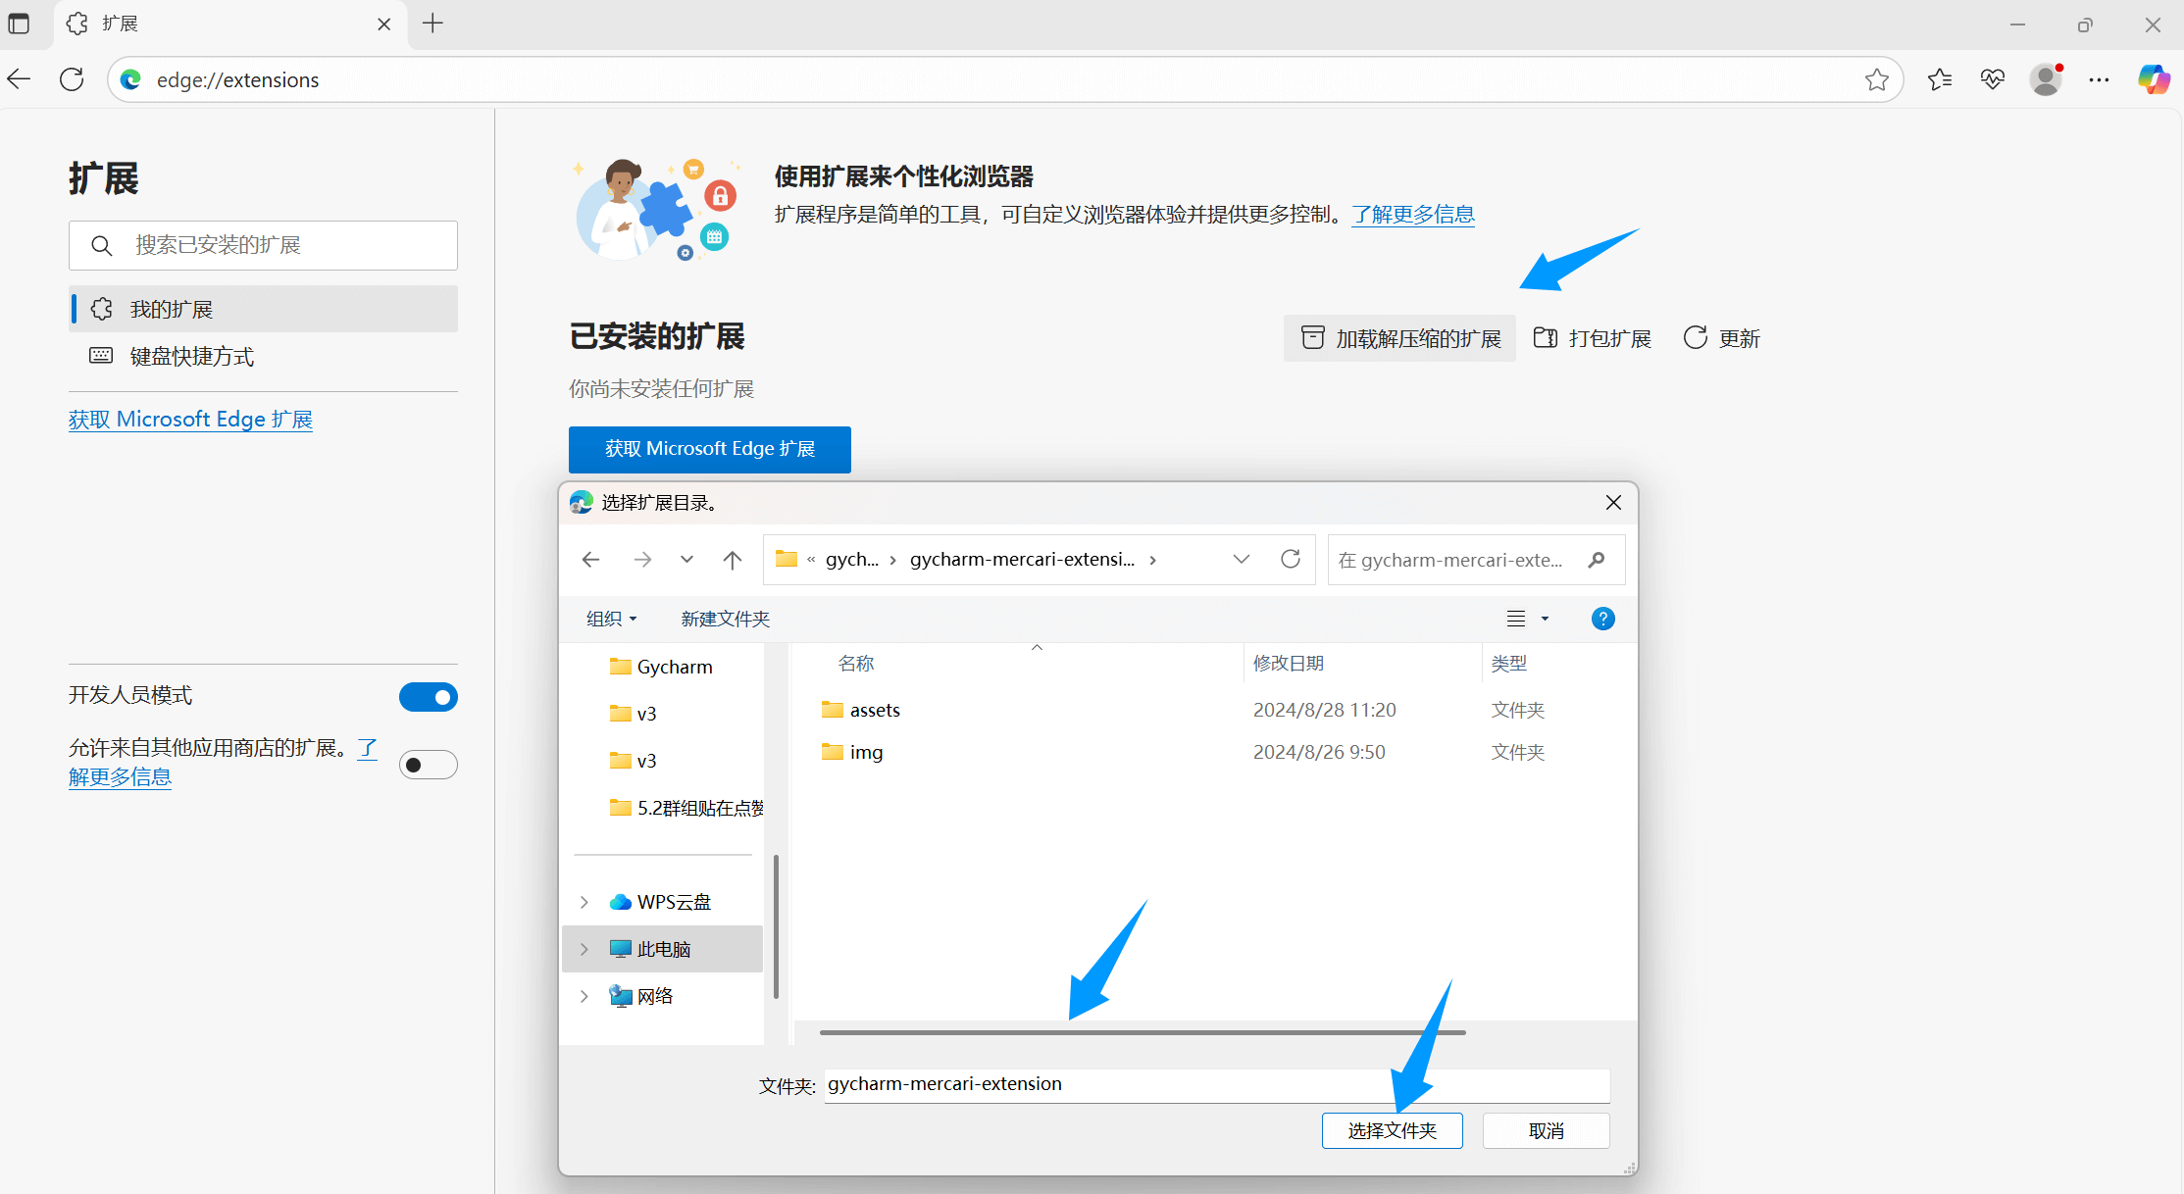Image resolution: width=2184 pixels, height=1194 pixels.
Task: Open 了解更多信息 link in header
Action: [1412, 214]
